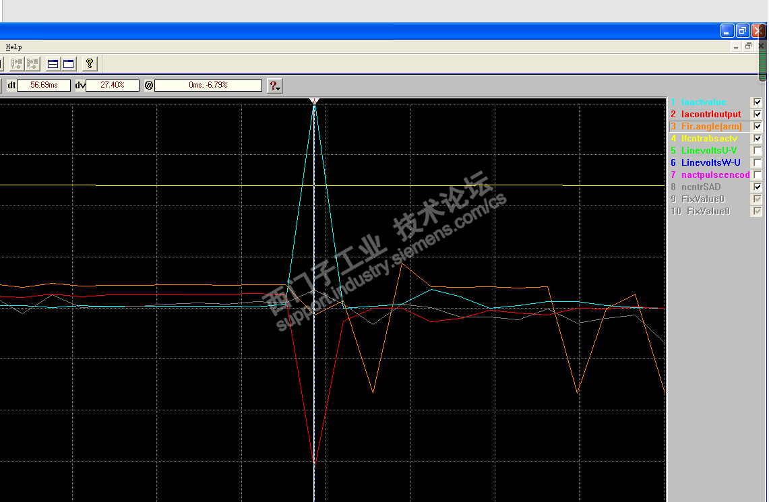Select the Iacontrloutput channel label
The height and width of the screenshot is (502, 769).
[711, 115]
